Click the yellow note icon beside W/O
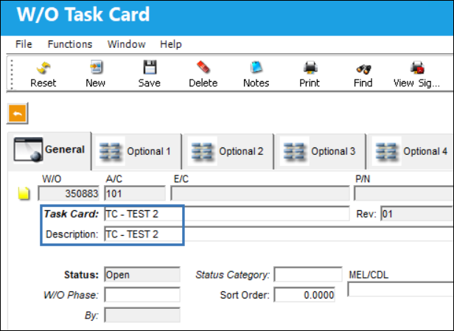The width and height of the screenshot is (454, 331). click(24, 193)
